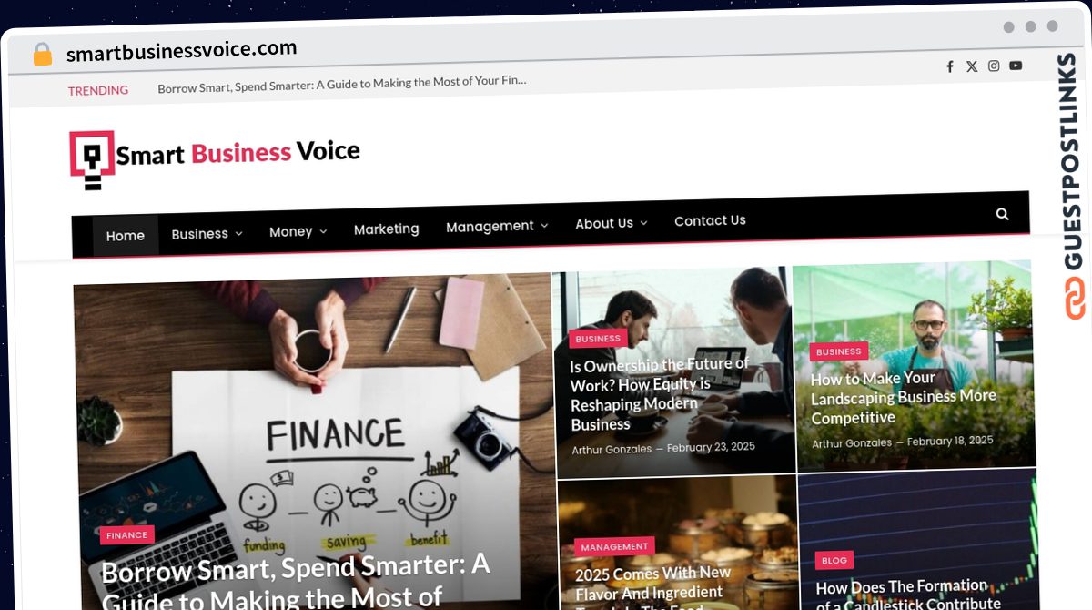Viewport: 1092px width, 610px height.
Task: Open the Instagram social icon
Action: pyautogui.click(x=994, y=66)
